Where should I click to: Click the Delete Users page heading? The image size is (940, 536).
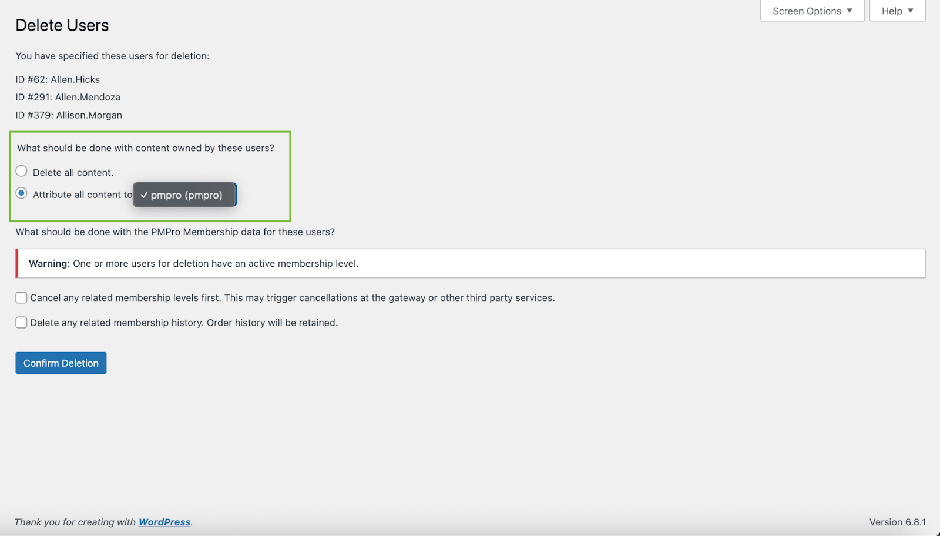[x=62, y=25]
